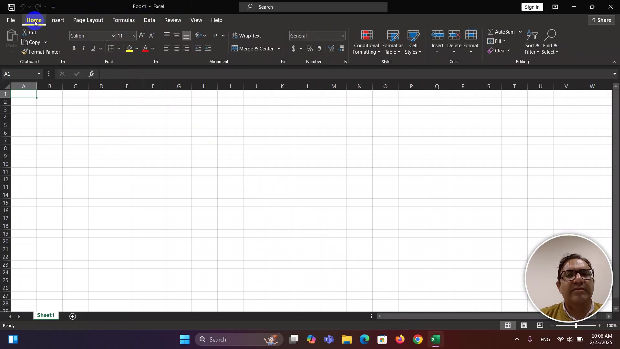This screenshot has width=620, height=349.
Task: Open the Formulas ribbon tab
Action: click(123, 20)
